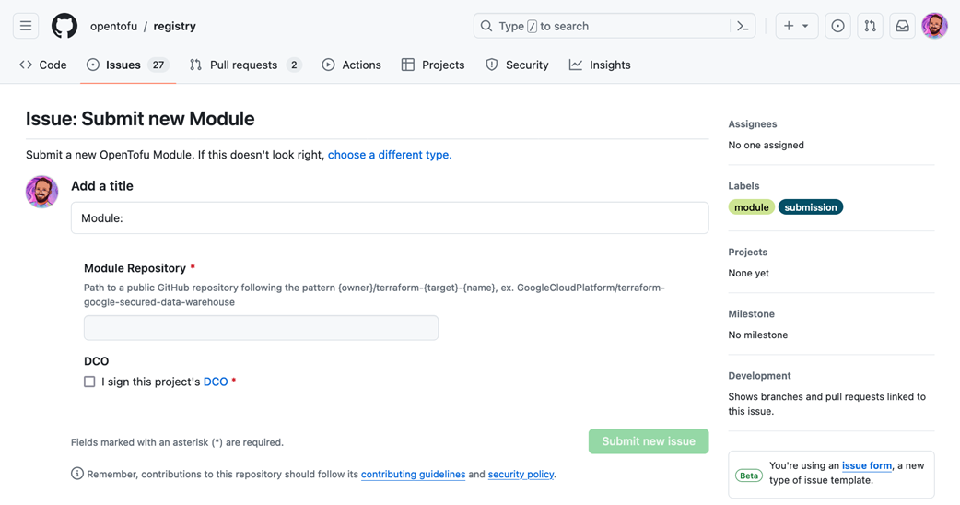The height and width of the screenshot is (505, 960).
Task: Follow the choose a different type link
Action: pyautogui.click(x=390, y=155)
